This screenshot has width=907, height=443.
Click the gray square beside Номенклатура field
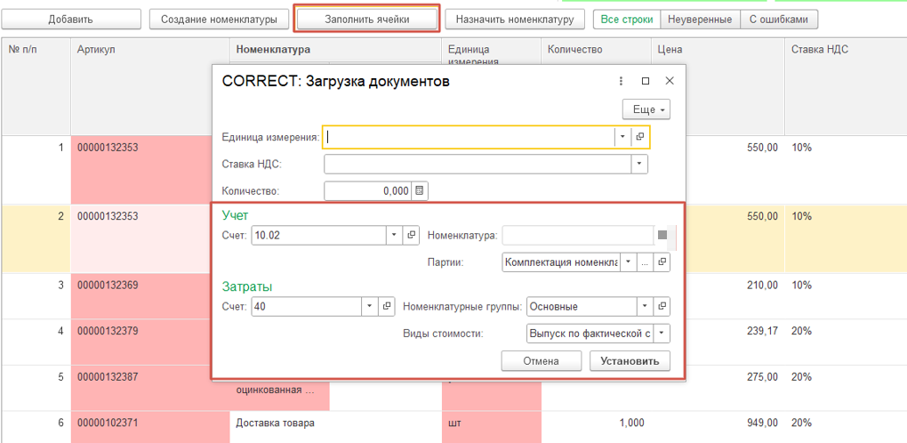pos(662,235)
